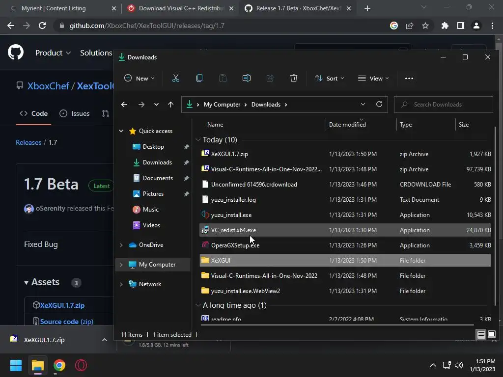Open a new Chrome tab

(367, 8)
